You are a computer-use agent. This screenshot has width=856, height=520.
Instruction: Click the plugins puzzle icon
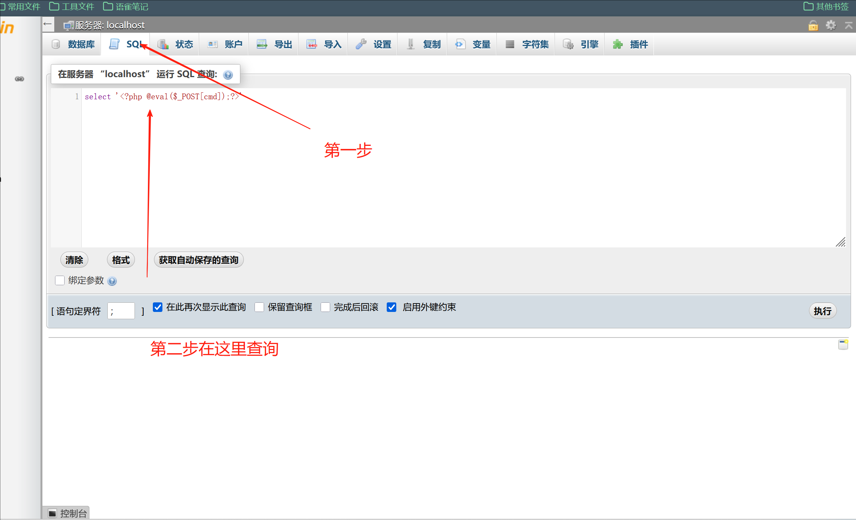618,44
